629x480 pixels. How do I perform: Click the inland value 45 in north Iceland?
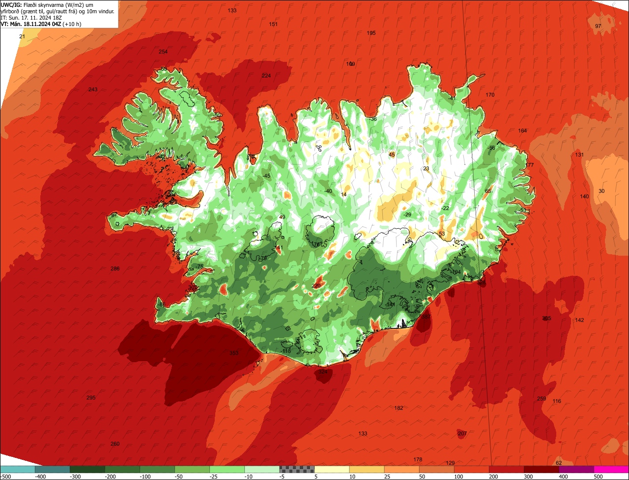pyautogui.click(x=392, y=155)
